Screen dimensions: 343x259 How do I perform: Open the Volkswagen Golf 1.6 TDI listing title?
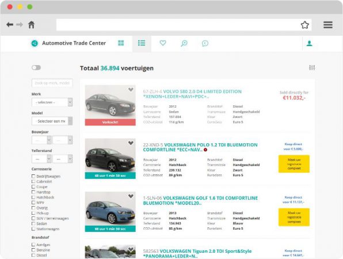(x=200, y=201)
